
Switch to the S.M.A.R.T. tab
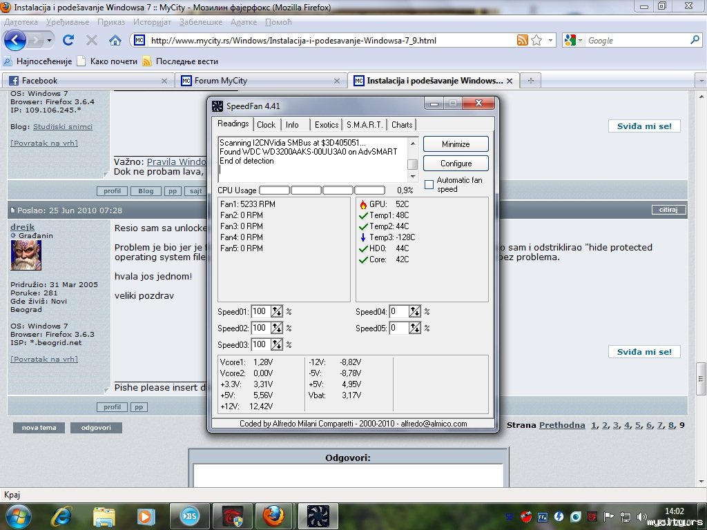point(363,125)
